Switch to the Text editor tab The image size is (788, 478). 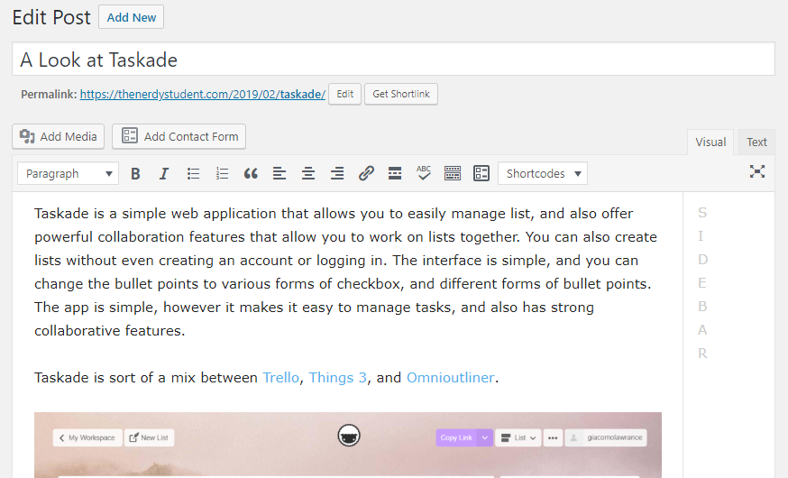pyautogui.click(x=756, y=142)
